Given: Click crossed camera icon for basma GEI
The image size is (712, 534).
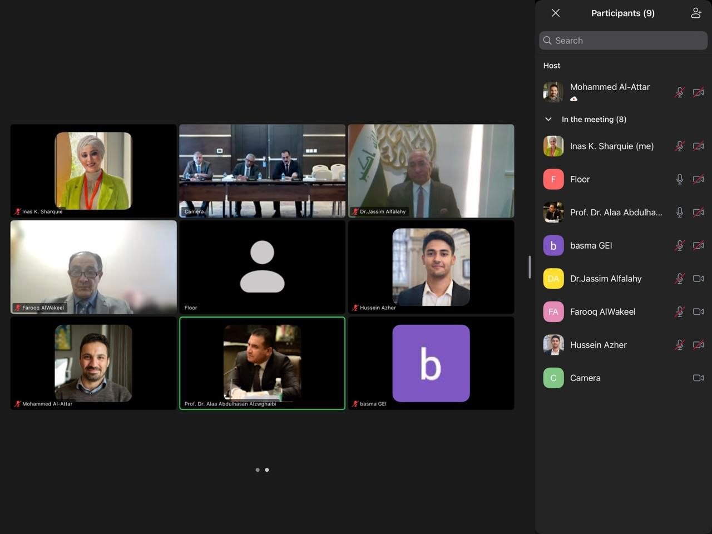Looking at the screenshot, I should coord(698,245).
